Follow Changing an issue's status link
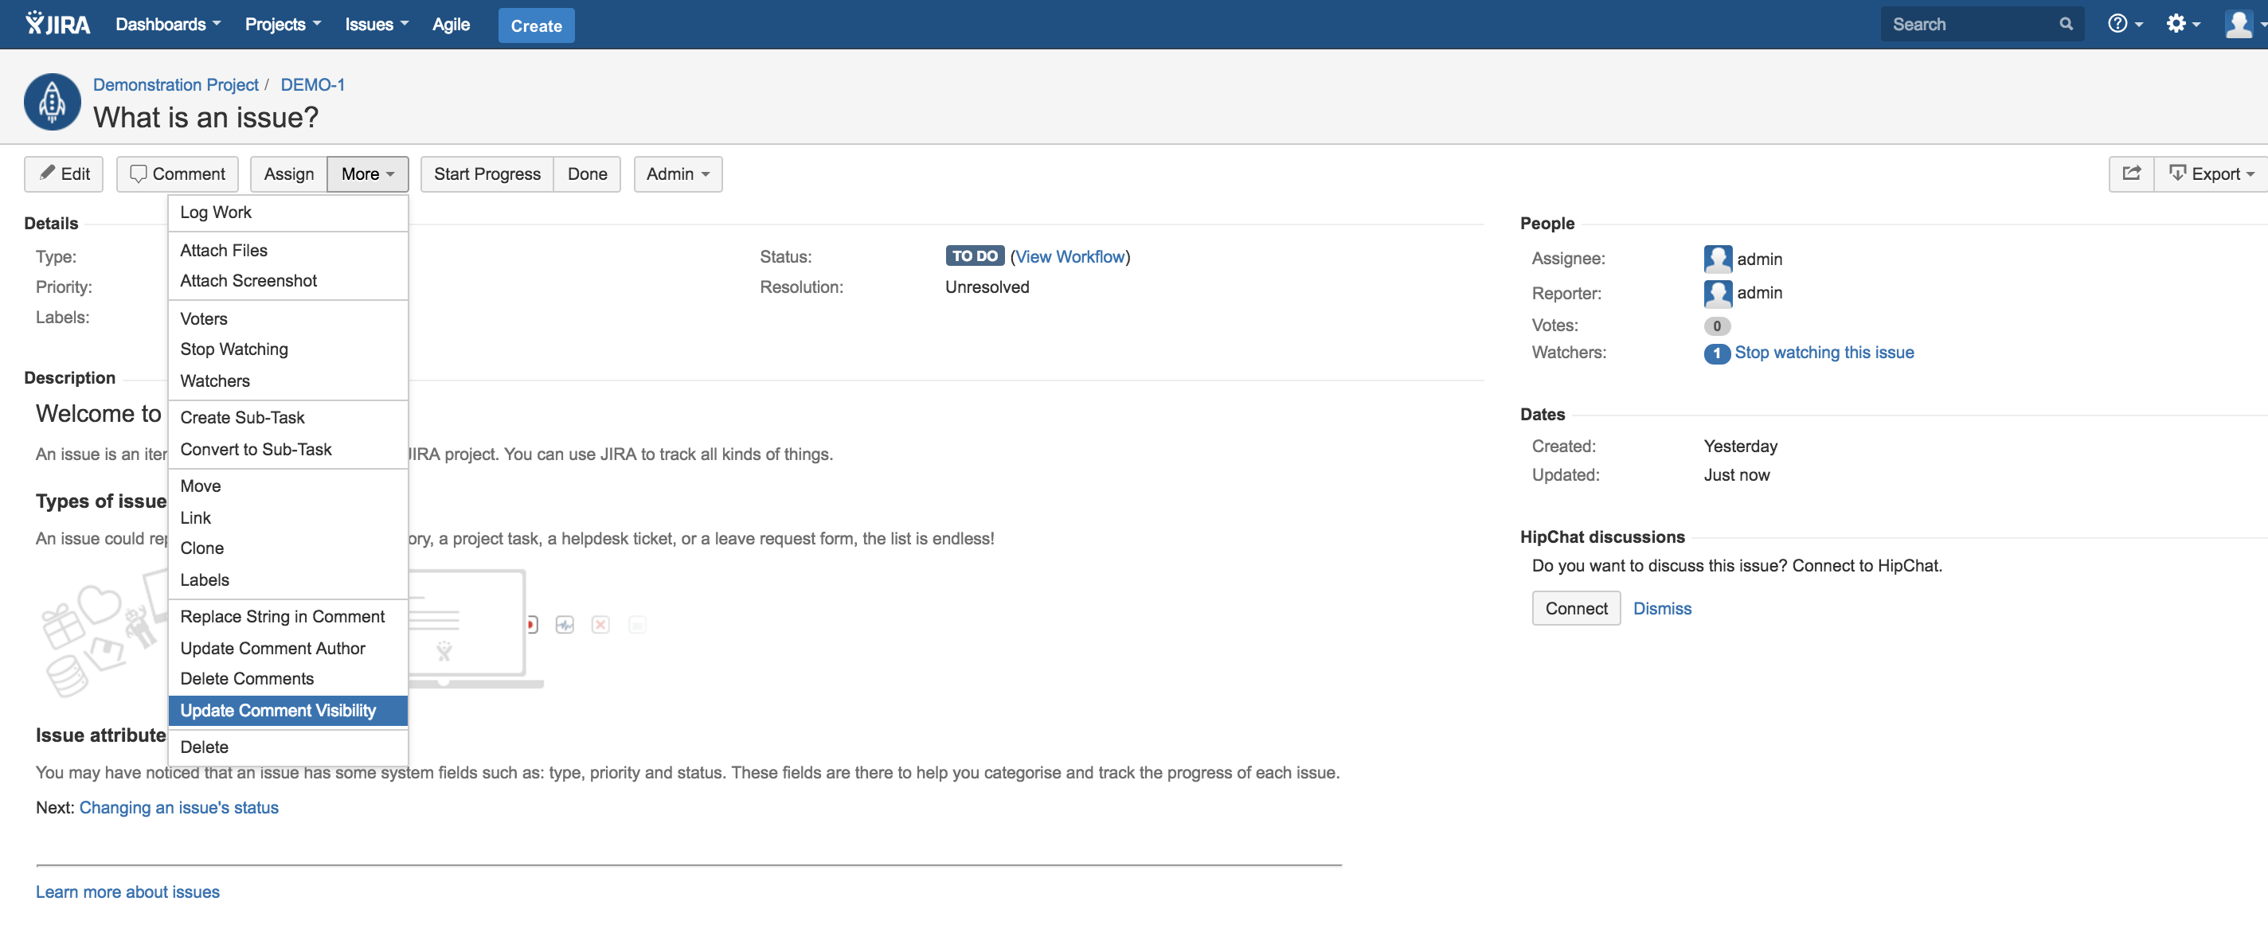This screenshot has height=944, width=2268. [178, 807]
